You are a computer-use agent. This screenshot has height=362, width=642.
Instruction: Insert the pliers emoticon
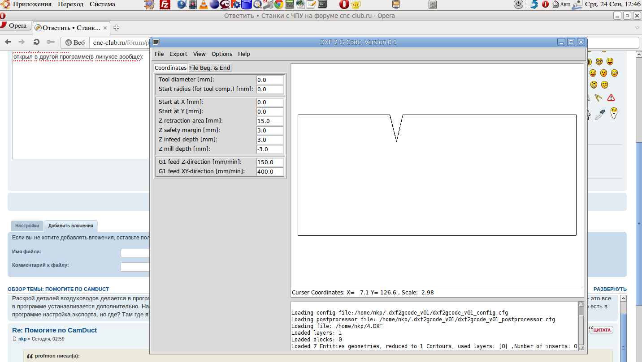click(x=598, y=98)
